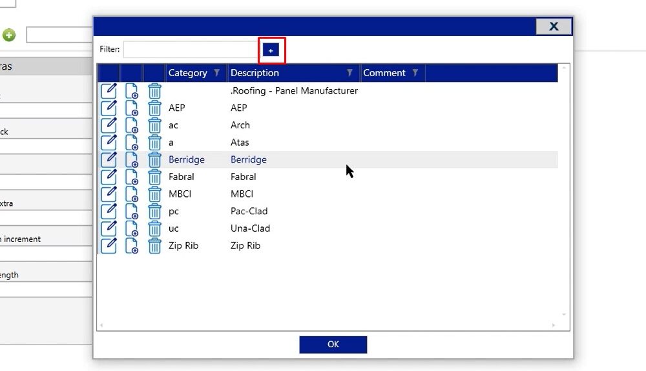Open the Comment column filter funnel
Image resolution: width=646 pixels, height=371 pixels.
pyautogui.click(x=415, y=73)
